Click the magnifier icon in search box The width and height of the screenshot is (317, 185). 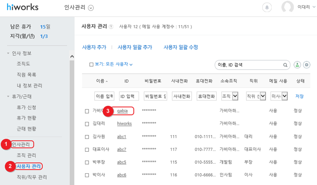285,65
